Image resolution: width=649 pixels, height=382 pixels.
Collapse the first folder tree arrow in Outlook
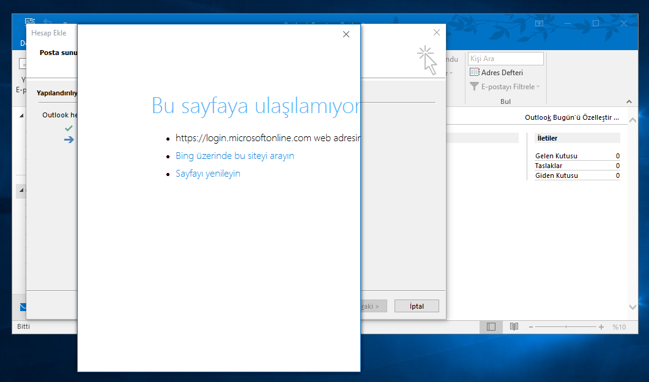click(x=21, y=116)
